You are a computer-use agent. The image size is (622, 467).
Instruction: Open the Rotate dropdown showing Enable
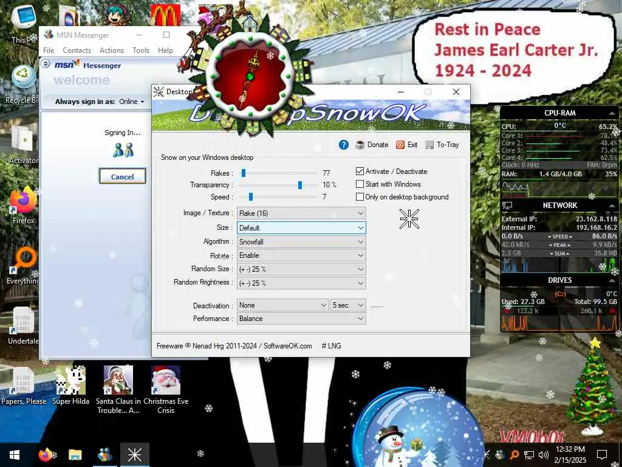pyautogui.click(x=301, y=255)
